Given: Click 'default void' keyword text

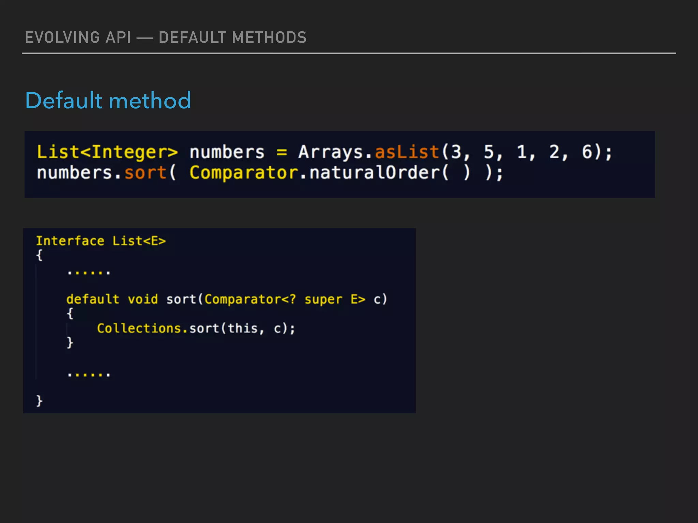Looking at the screenshot, I should (112, 299).
